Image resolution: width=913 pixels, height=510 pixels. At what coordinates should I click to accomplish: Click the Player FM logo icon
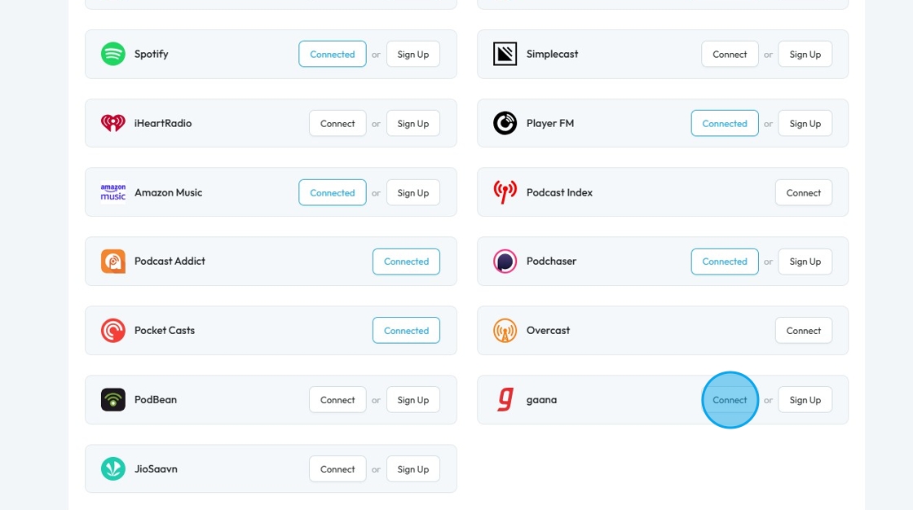coord(505,124)
